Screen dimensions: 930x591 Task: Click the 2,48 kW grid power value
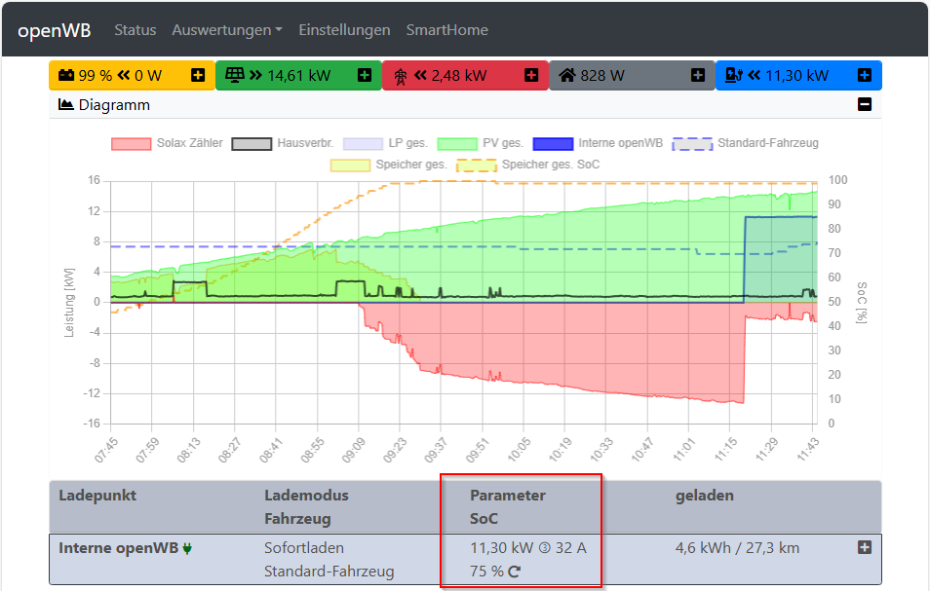459,75
